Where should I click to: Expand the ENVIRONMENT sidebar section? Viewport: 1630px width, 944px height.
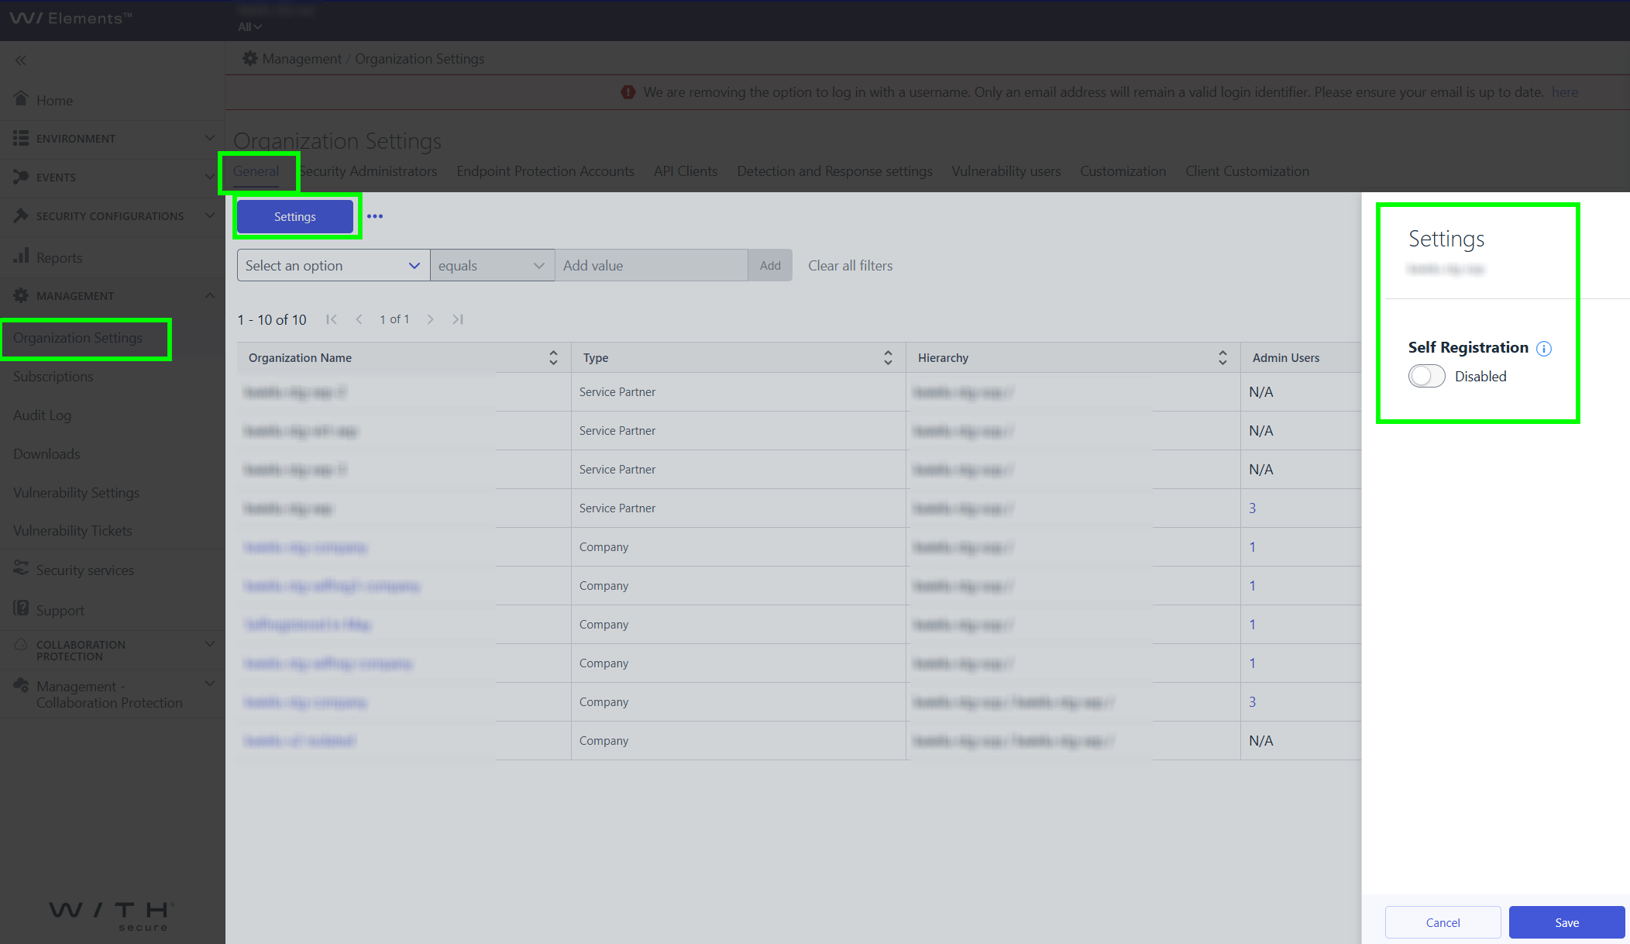(112, 138)
